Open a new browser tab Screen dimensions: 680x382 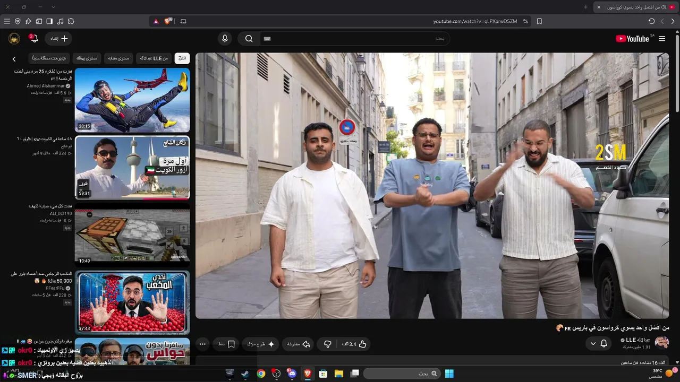point(585,7)
